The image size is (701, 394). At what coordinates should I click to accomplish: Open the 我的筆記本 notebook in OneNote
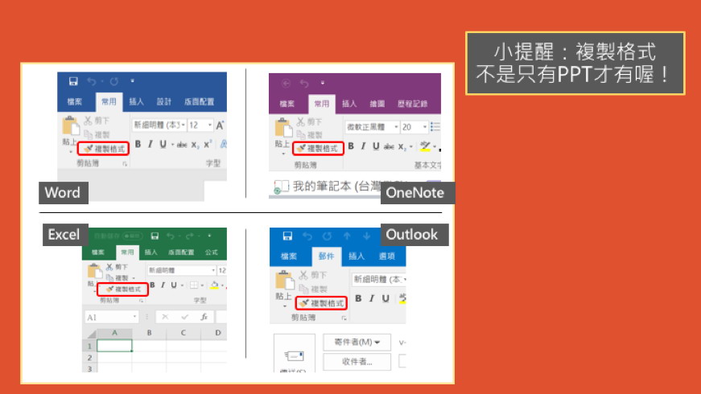pyautogui.click(x=327, y=187)
